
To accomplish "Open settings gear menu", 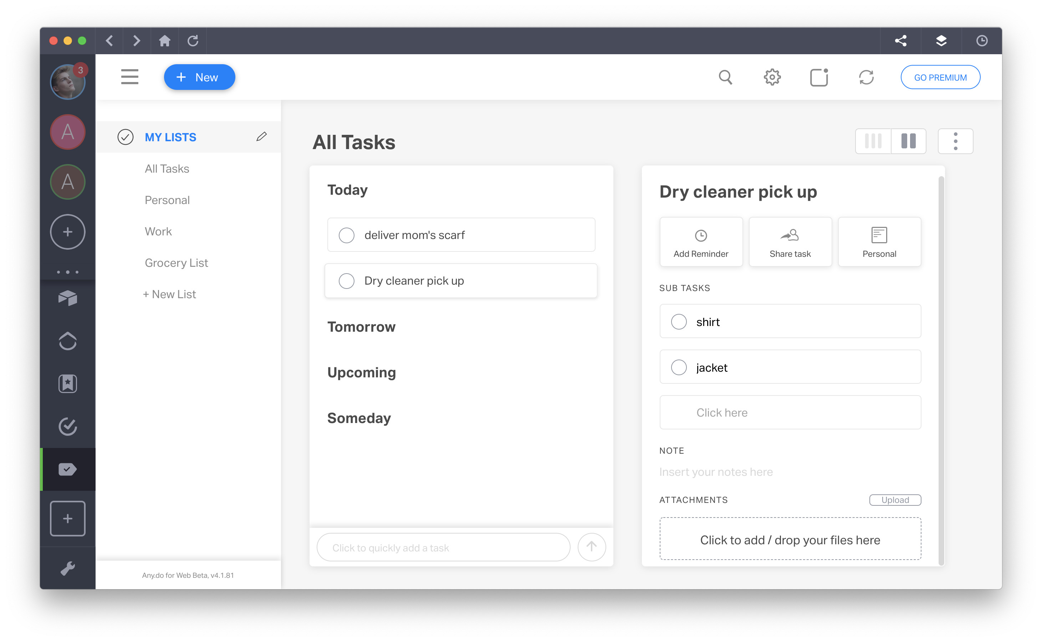I will (772, 77).
